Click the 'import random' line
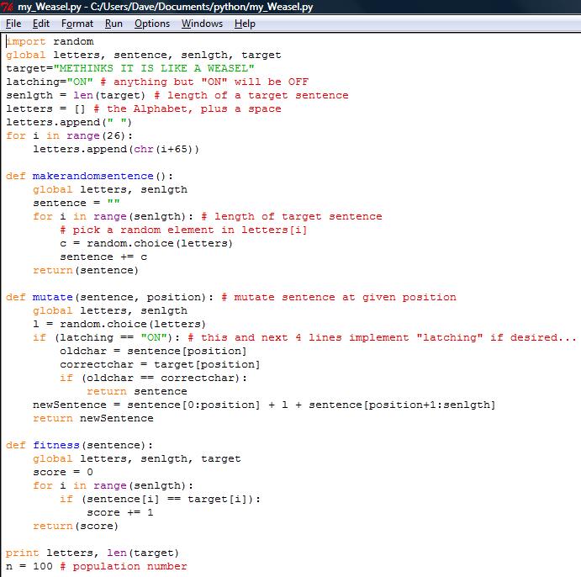This screenshot has width=581, height=577. [x=50, y=41]
